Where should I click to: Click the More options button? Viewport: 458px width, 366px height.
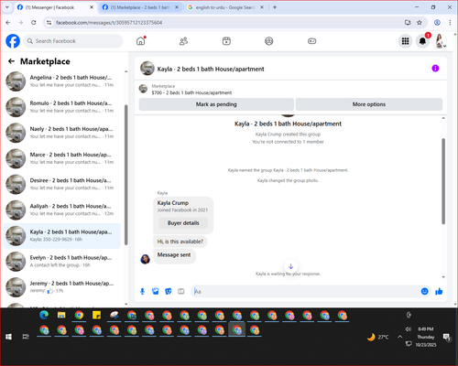click(369, 104)
